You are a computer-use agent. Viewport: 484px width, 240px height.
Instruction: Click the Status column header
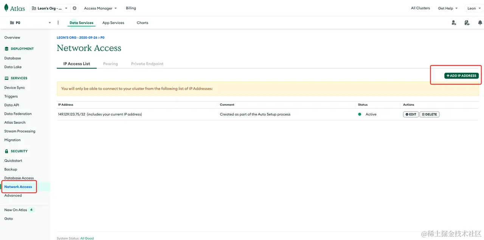(x=363, y=105)
